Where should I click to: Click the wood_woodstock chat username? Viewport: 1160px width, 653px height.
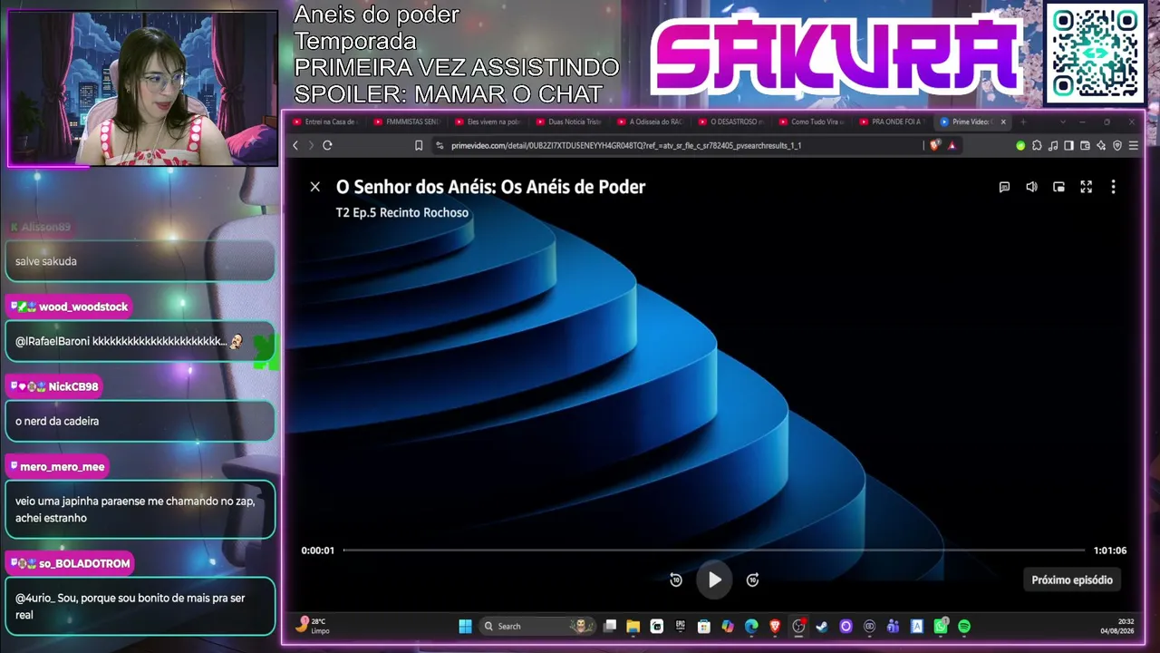tap(83, 307)
